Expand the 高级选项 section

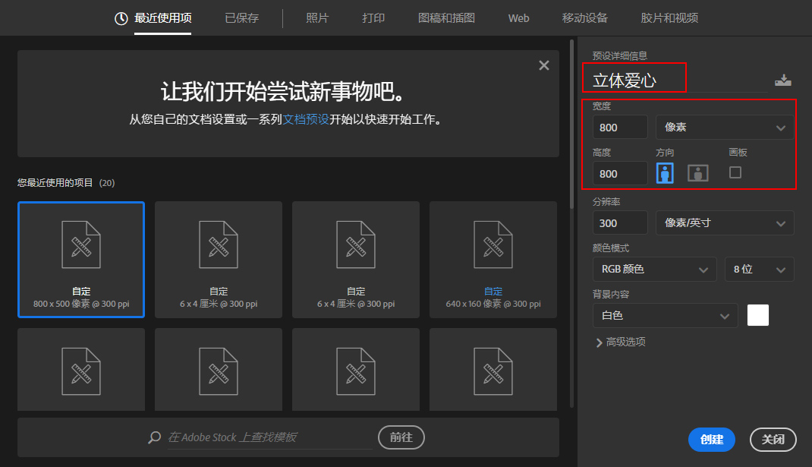tap(622, 342)
